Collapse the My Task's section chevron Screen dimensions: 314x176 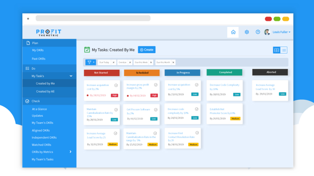click(71, 76)
